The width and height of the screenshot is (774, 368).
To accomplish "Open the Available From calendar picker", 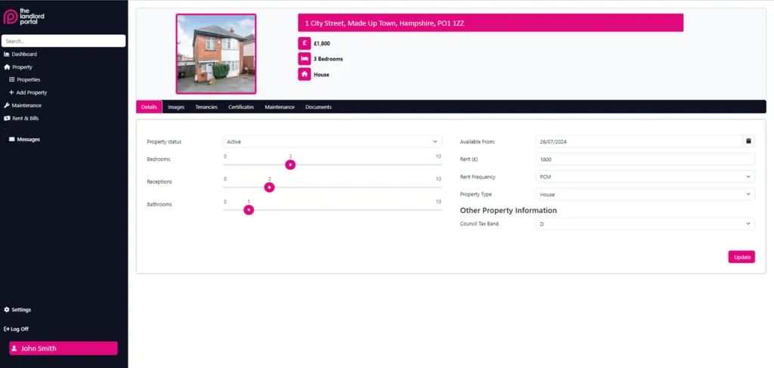I will coord(748,141).
